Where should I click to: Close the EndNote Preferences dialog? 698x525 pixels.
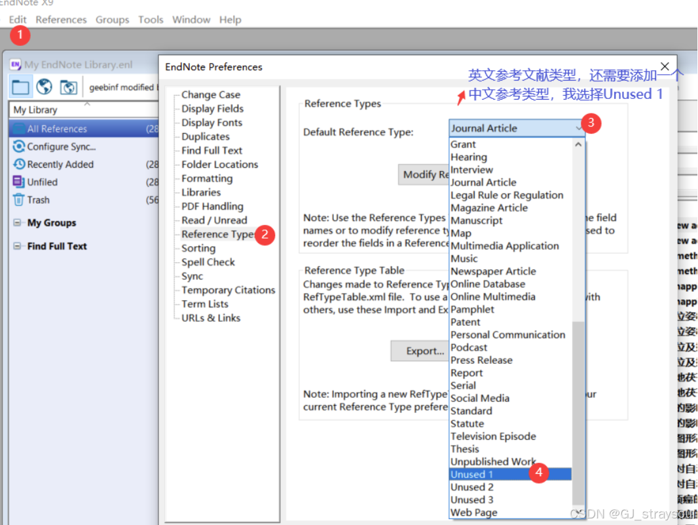coord(665,66)
